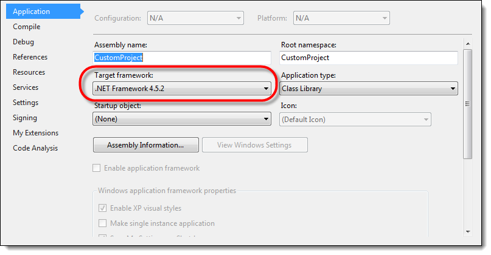Click the scrollbar up arrow
Screen dimensions: 491x255
(468, 44)
